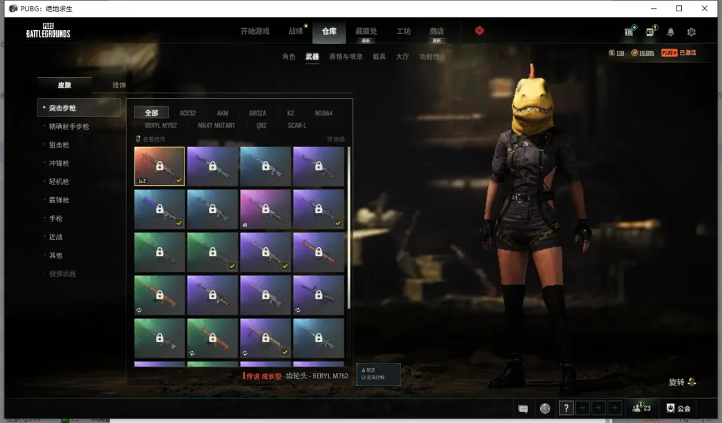Select 轻机枪 in the weapon category list
Image resolution: width=722 pixels, height=423 pixels.
pyautogui.click(x=59, y=181)
